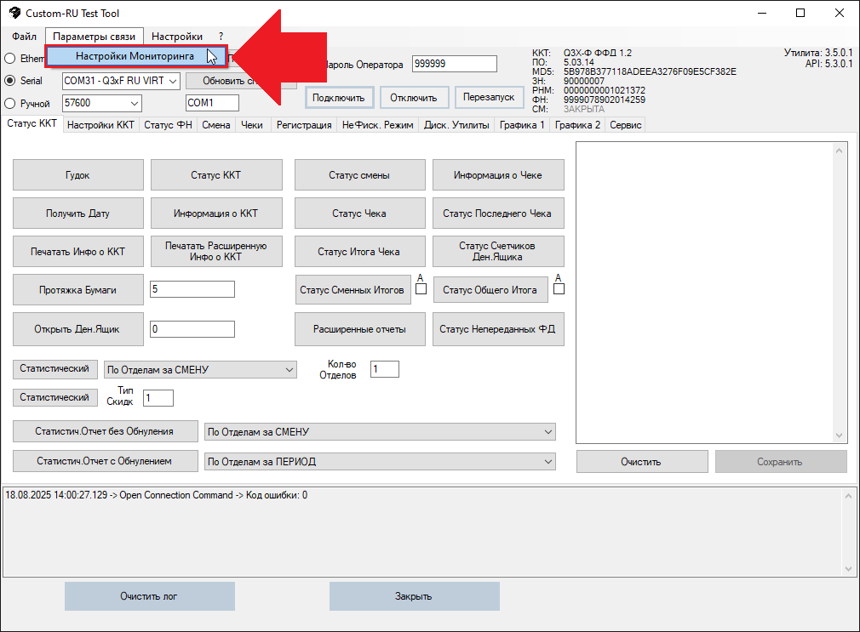Click the Очистить лог button
Screen dimensions: 860x632
149,596
